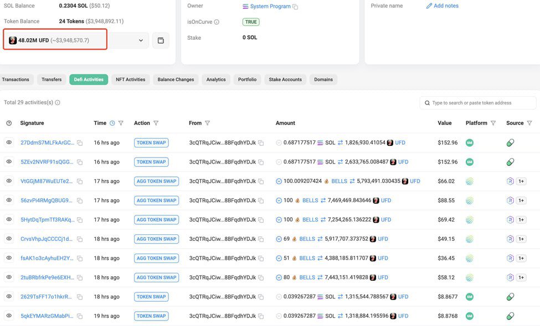This screenshot has width=540, height=326.
Task: Click the Raydium source icon in the $88.55 row
Action: (x=511, y=200)
